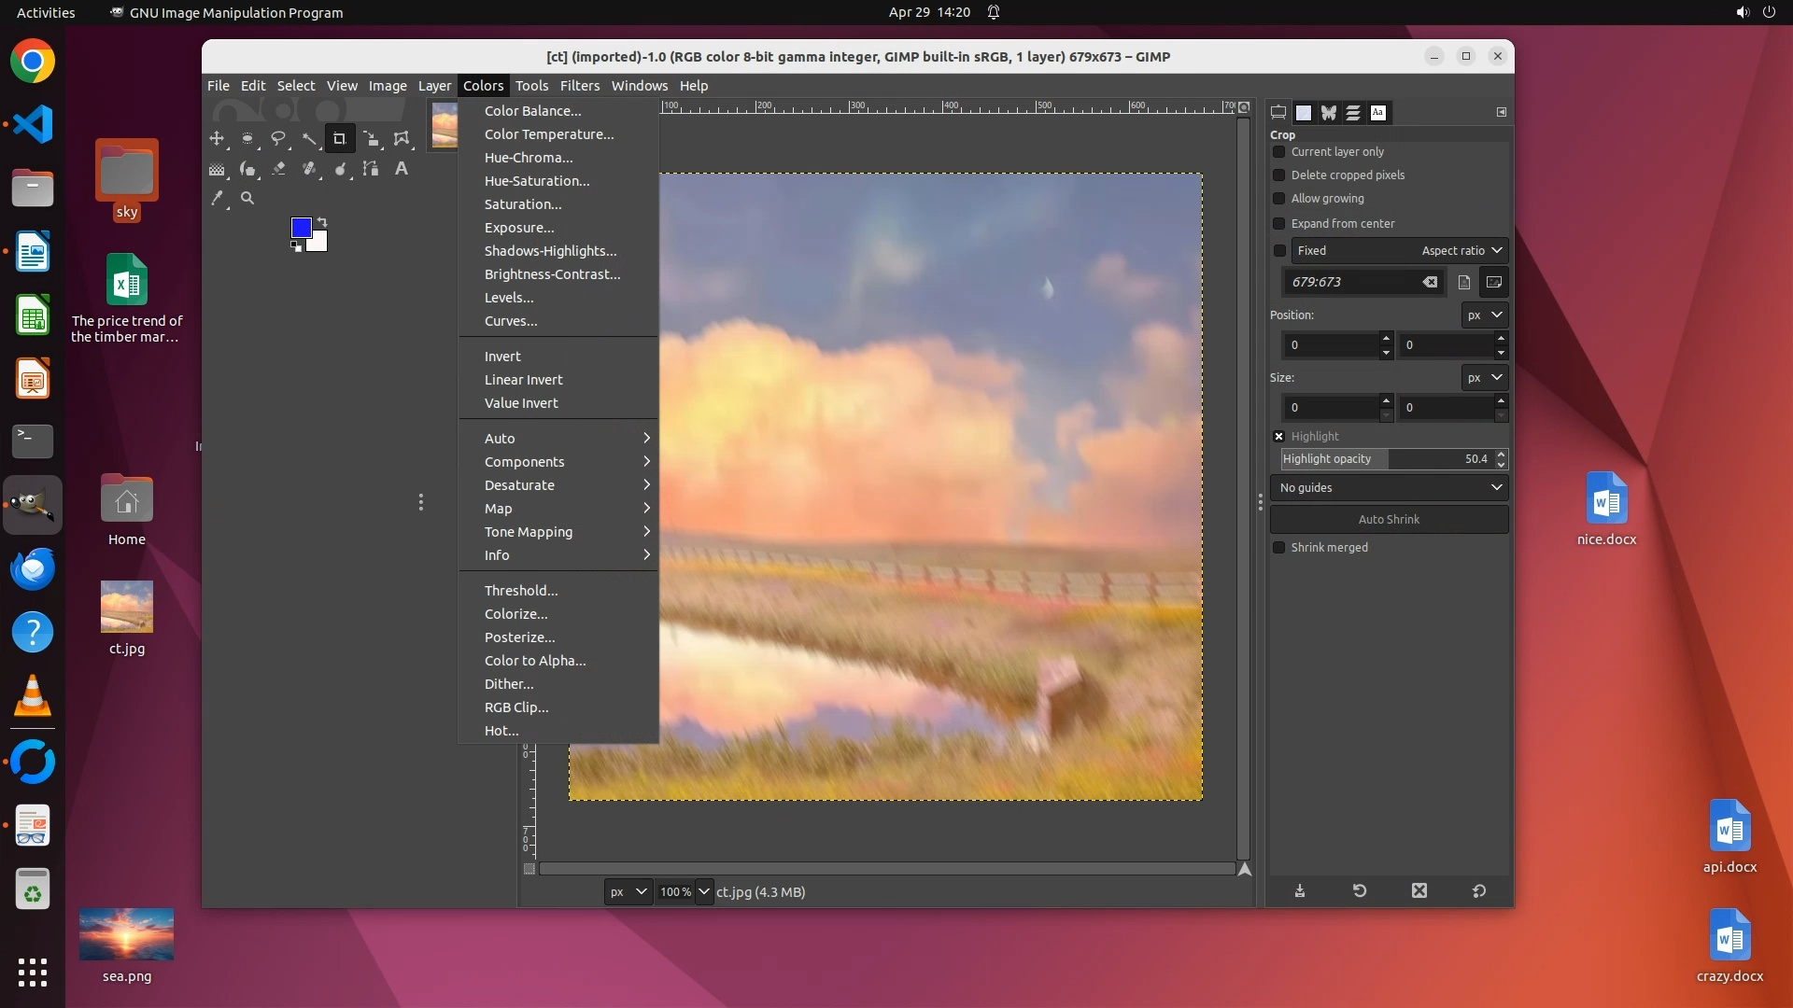Select the Fuzzy Select magic wand tool
This screenshot has width=1793, height=1008.
[x=309, y=138]
